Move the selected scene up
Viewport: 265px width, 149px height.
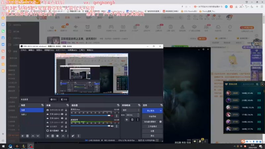click(x=33, y=136)
